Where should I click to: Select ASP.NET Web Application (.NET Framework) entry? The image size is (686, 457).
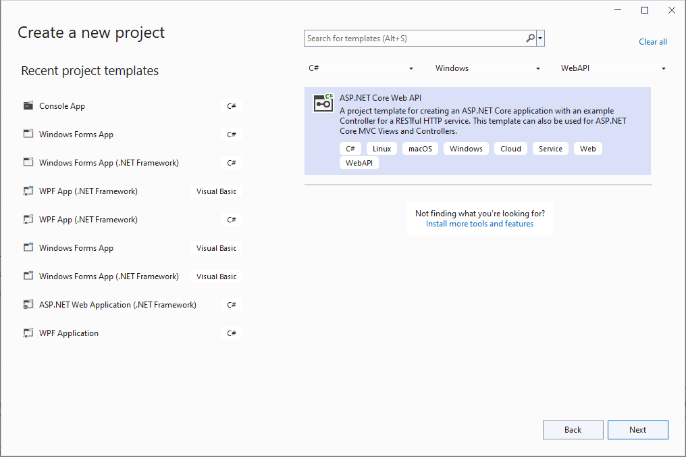(132, 304)
